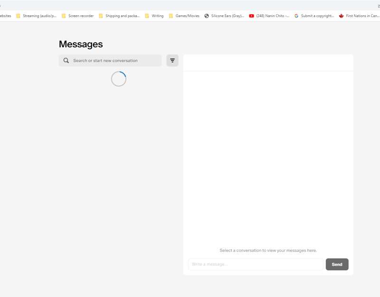Open the Silicone Ears (Gray) bookmark

(x=224, y=16)
